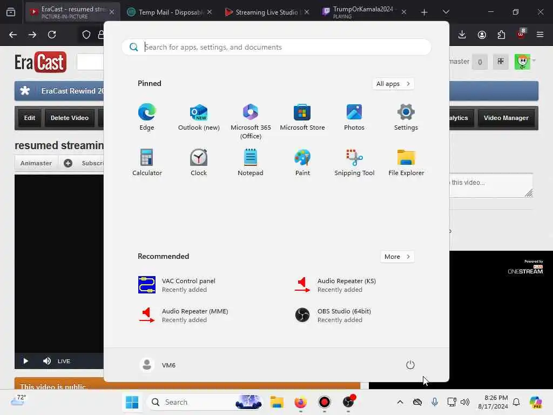The height and width of the screenshot is (415, 553).
Task: Open Settings gear in pinned apps
Action: pos(406,117)
